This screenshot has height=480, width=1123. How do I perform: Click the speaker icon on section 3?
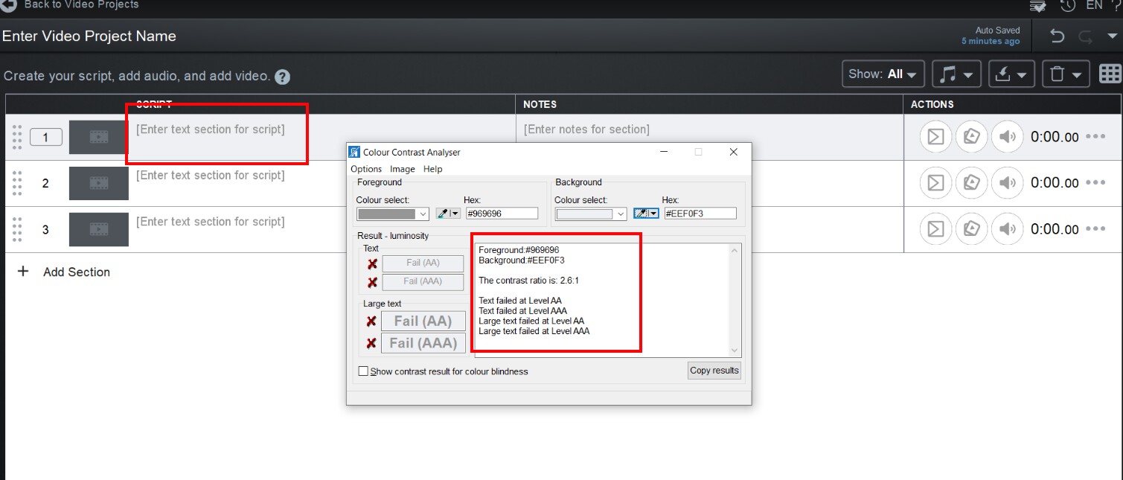point(1008,228)
